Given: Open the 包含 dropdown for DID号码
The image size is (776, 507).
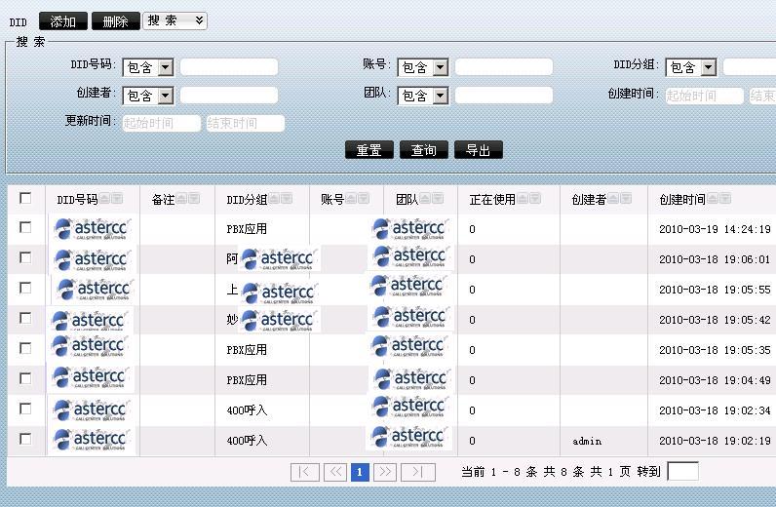Looking at the screenshot, I should click(x=148, y=67).
